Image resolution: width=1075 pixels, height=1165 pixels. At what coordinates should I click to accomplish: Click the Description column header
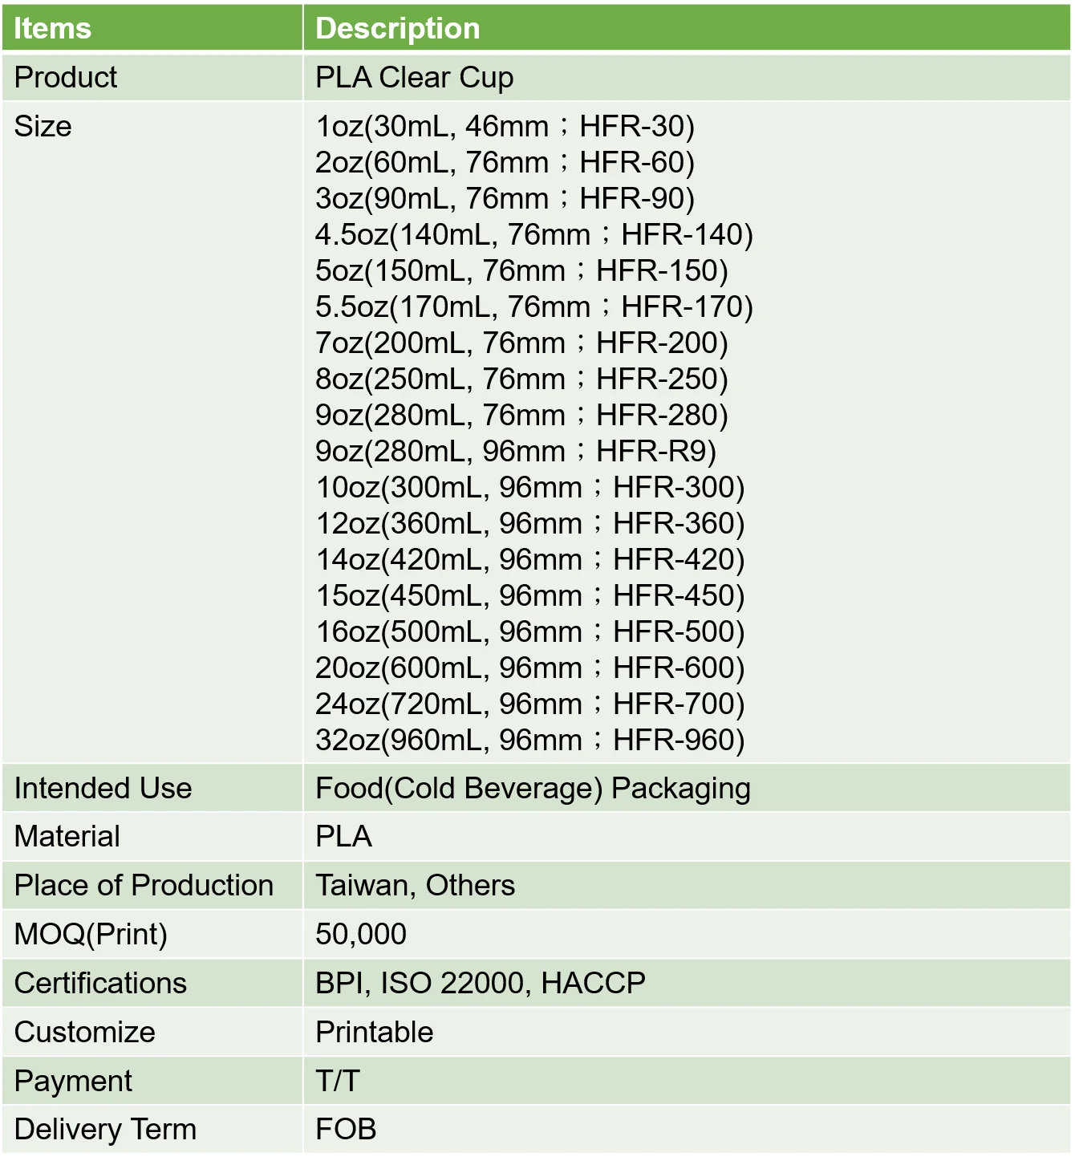pyautogui.click(x=398, y=29)
